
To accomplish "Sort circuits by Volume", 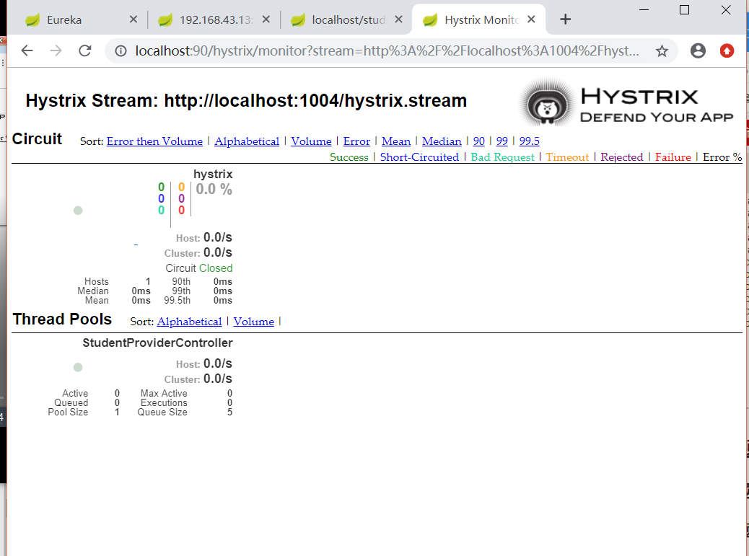I will pyautogui.click(x=311, y=141).
